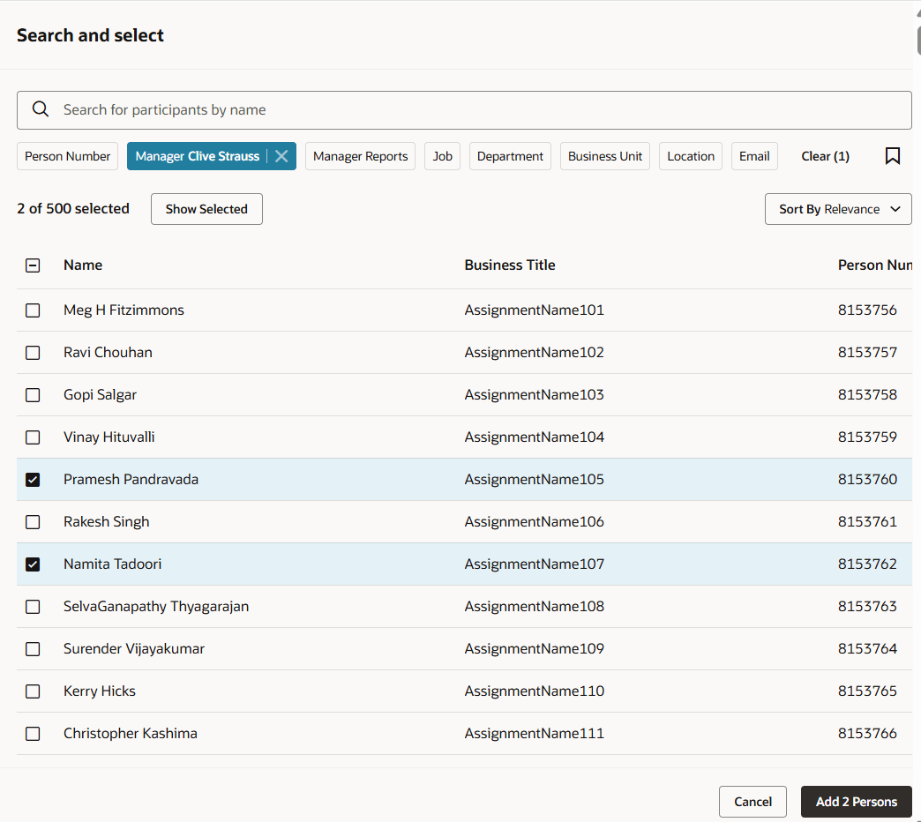921x822 pixels.
Task: Click the name Surender Vijayakumar
Action: [134, 648]
